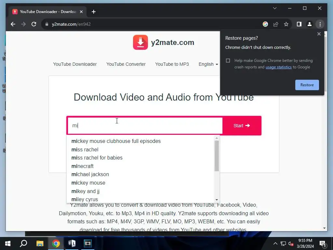
Task: Expand the English language dropdown
Action: tap(208, 64)
